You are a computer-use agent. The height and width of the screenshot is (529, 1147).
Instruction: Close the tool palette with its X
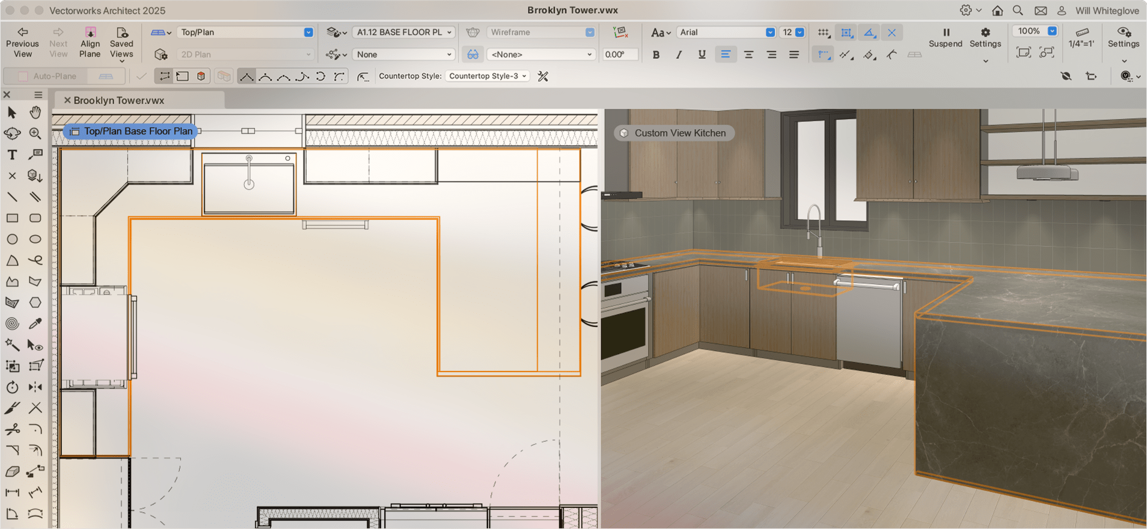coord(7,95)
